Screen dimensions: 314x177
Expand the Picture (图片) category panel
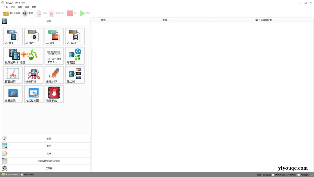click(x=46, y=146)
